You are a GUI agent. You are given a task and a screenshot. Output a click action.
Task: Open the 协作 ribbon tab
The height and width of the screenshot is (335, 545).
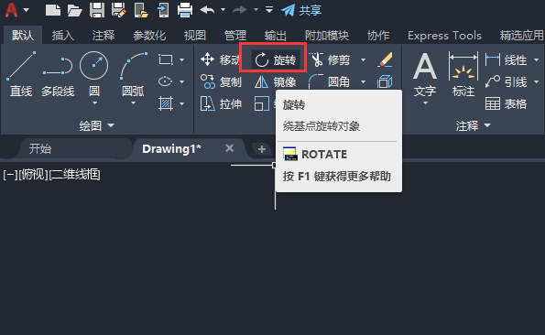click(x=378, y=35)
